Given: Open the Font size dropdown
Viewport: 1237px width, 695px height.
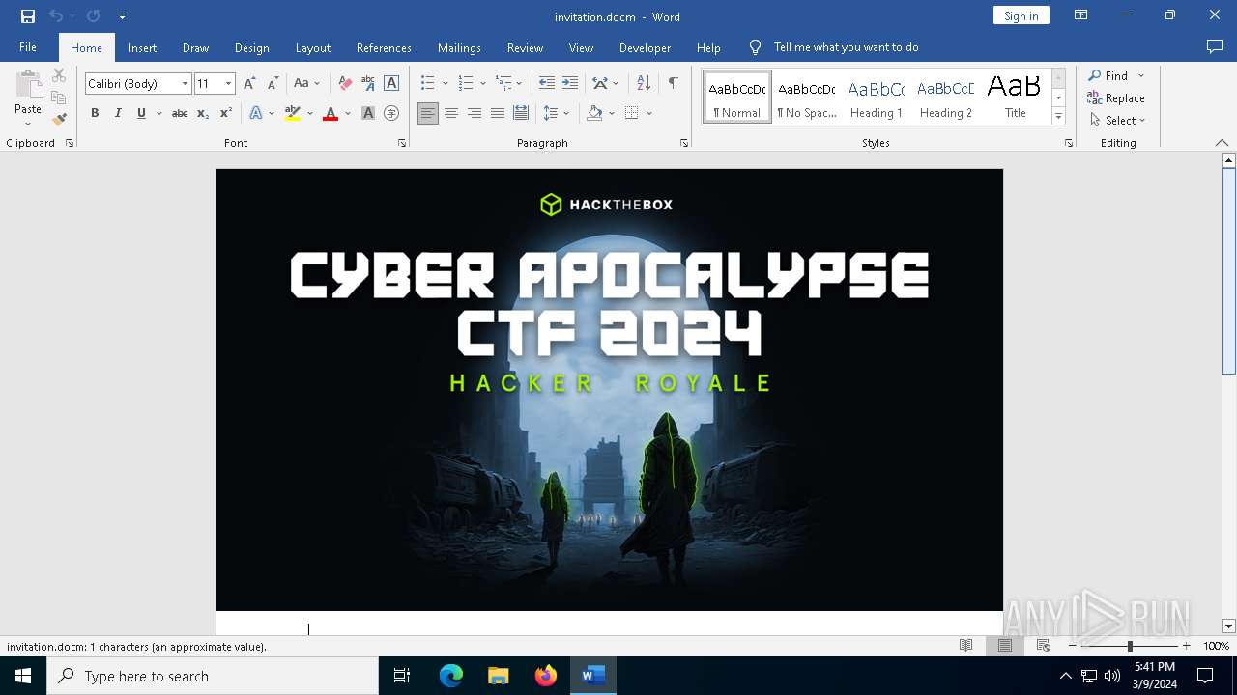Looking at the screenshot, I should [x=229, y=84].
